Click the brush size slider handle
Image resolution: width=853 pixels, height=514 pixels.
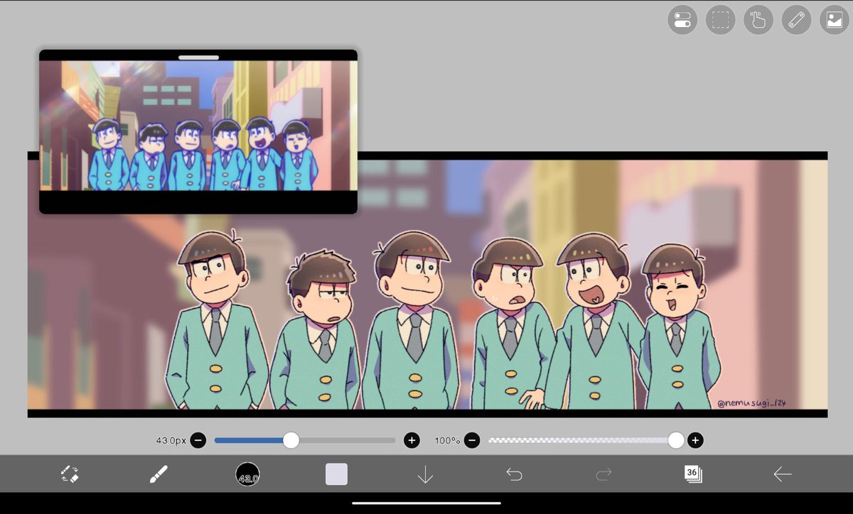tap(291, 441)
